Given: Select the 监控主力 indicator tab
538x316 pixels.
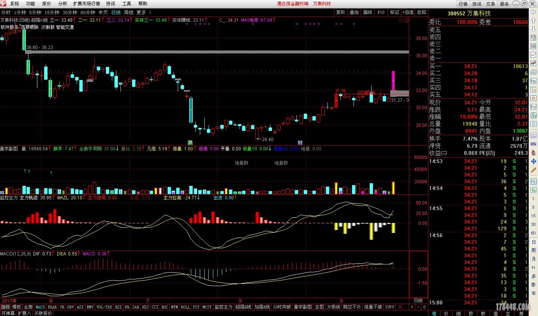Looking at the screenshot, I should [x=223, y=307].
